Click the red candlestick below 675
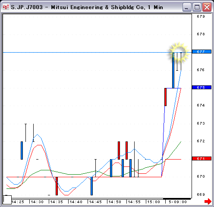Image resolution: width=214 pixels, height=207 pixels. (166, 97)
